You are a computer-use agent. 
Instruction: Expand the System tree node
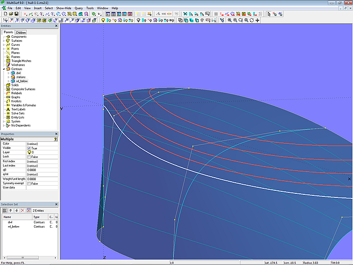(4, 121)
